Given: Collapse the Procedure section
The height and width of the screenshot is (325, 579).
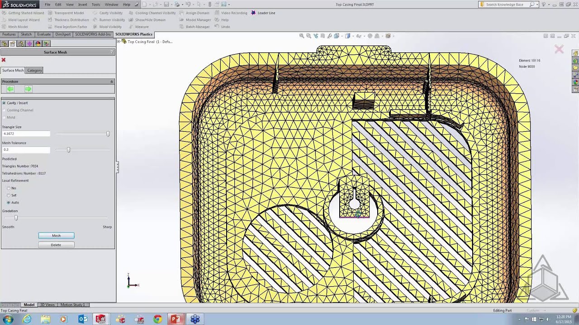Looking at the screenshot, I should [111, 82].
